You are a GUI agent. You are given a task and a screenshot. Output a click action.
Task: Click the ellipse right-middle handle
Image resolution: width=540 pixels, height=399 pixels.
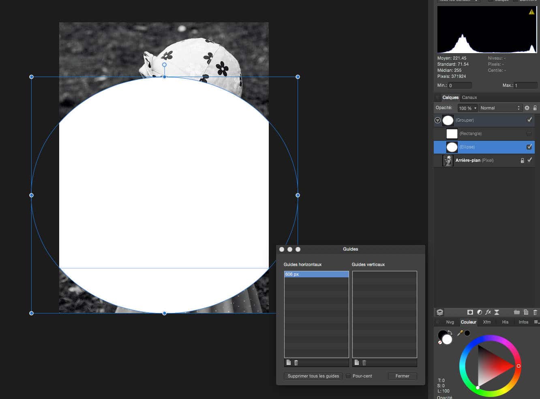click(x=298, y=195)
